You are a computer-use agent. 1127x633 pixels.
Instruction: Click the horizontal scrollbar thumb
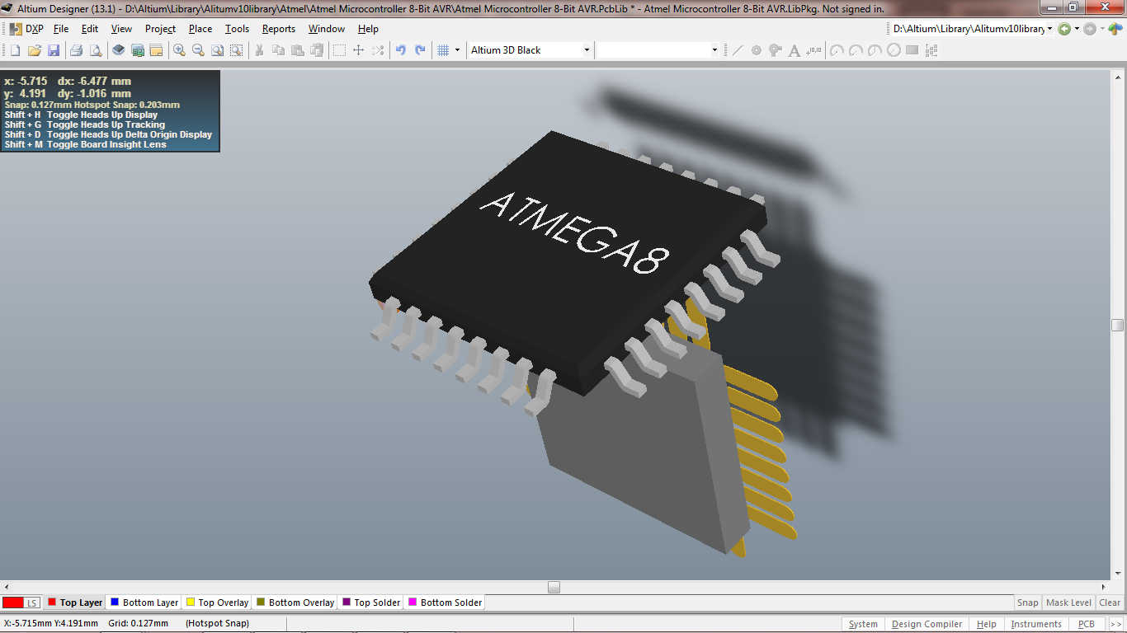point(554,587)
